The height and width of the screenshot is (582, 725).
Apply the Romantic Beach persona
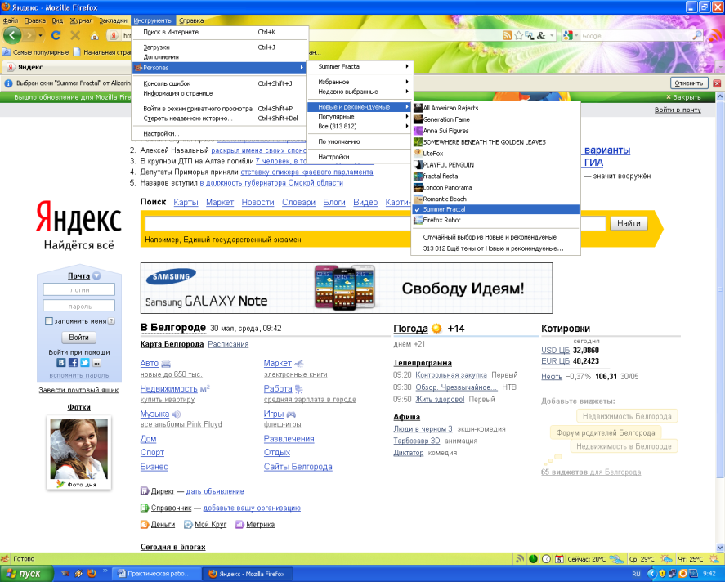pos(495,199)
